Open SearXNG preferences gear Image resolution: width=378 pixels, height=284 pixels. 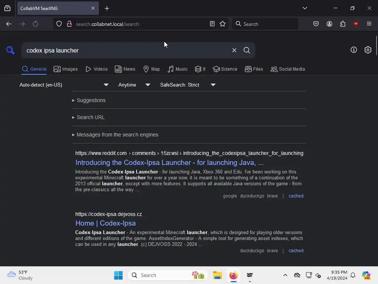[x=368, y=50]
